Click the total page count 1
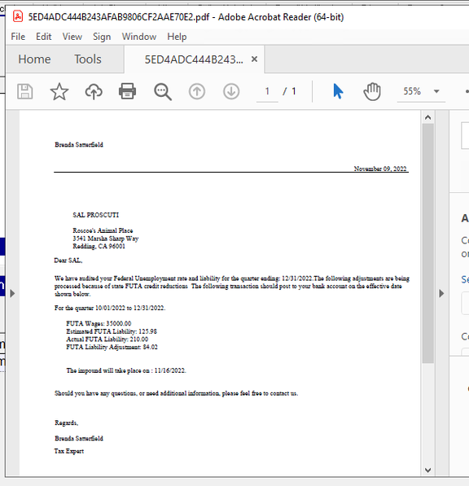The width and height of the screenshot is (469, 486). click(294, 91)
